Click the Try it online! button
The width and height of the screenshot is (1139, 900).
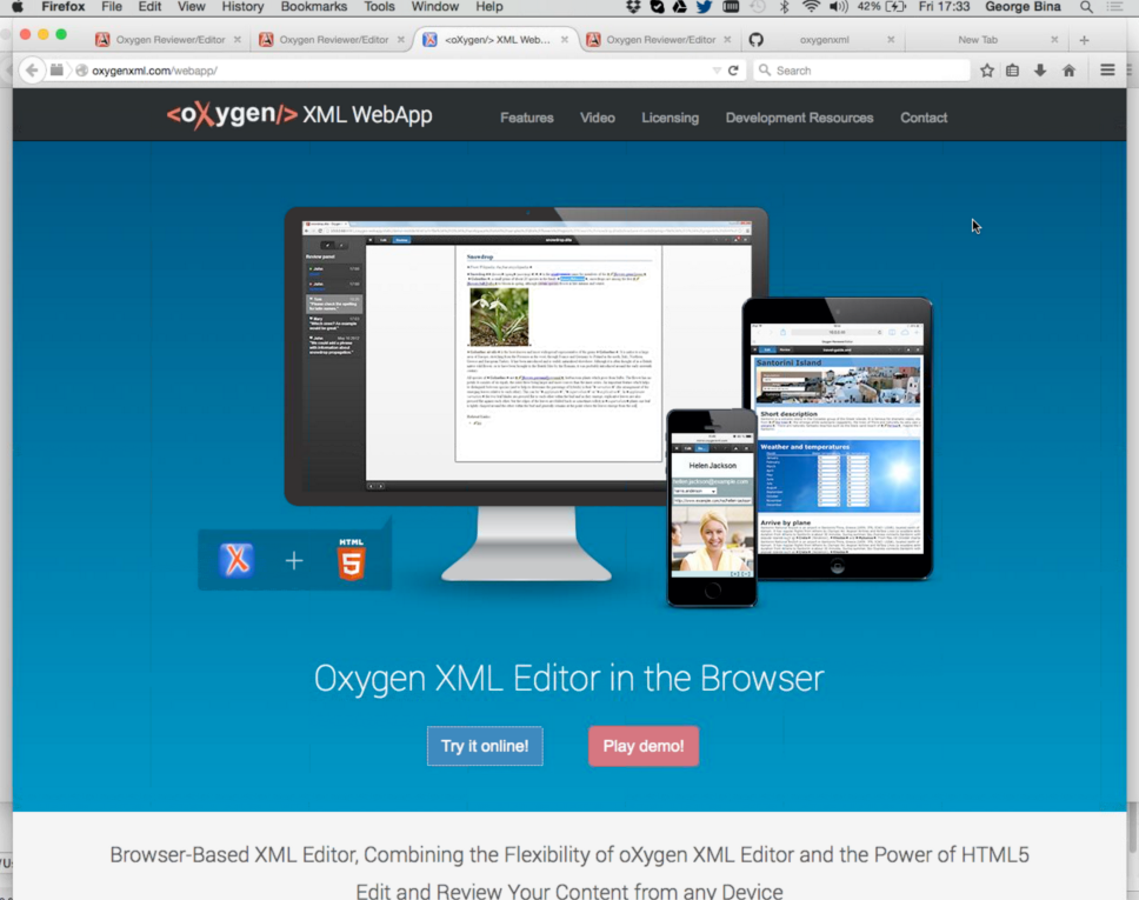[485, 746]
